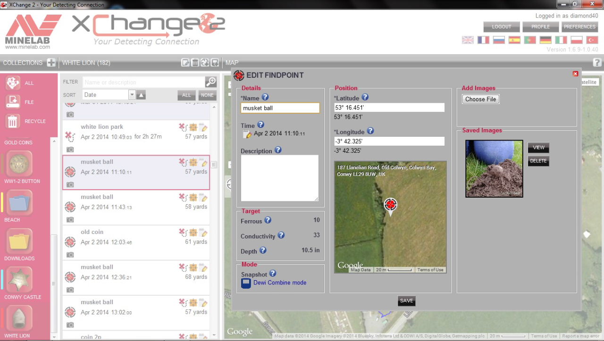Click VIEW for saved image

coord(538,147)
